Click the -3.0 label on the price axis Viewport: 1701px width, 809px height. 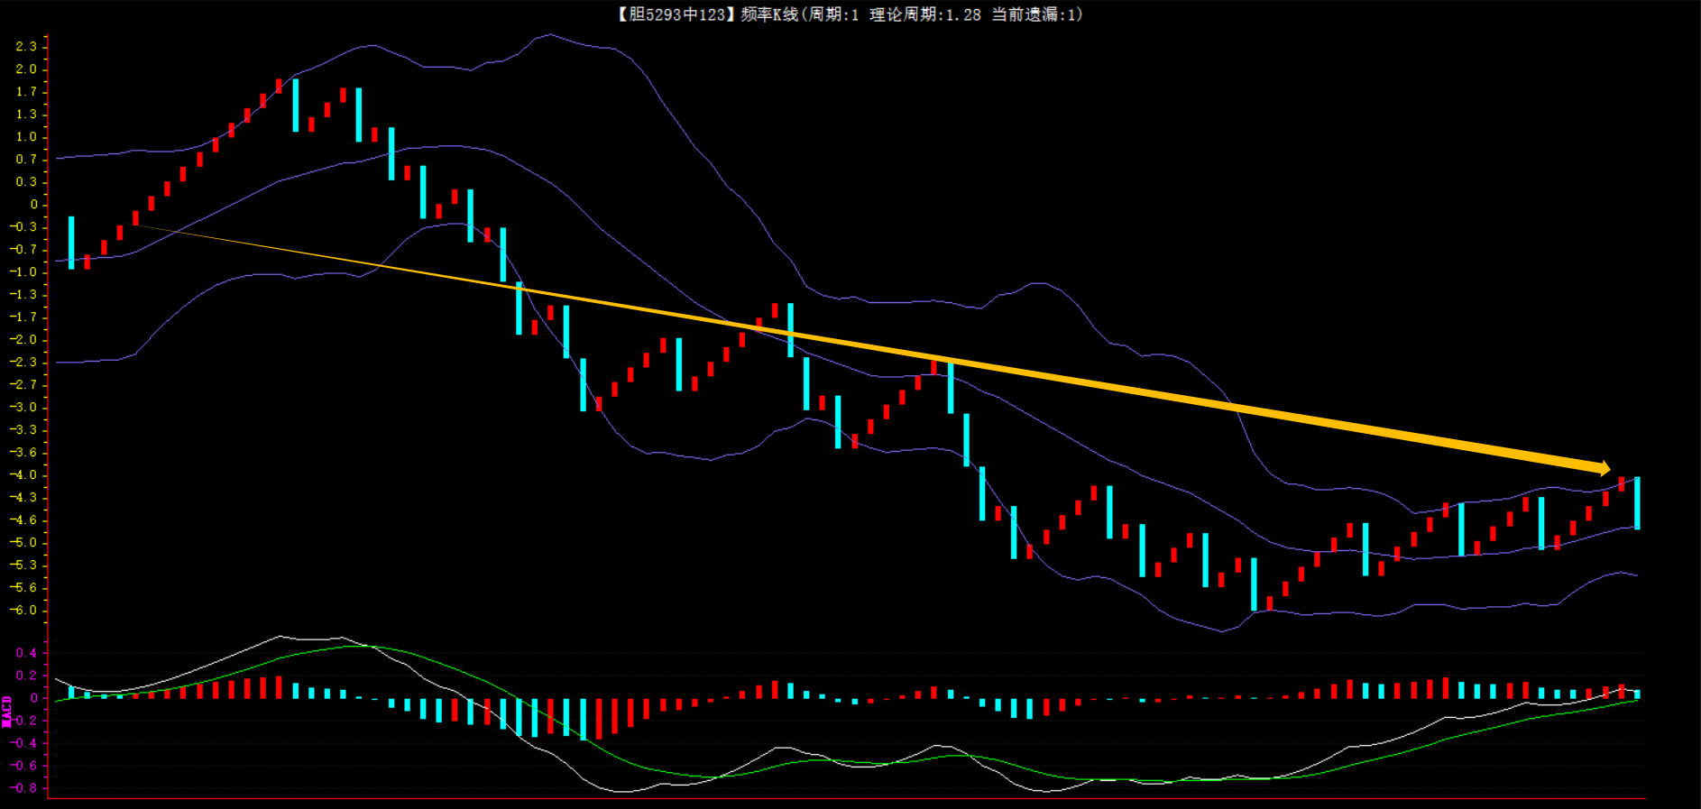[23, 408]
